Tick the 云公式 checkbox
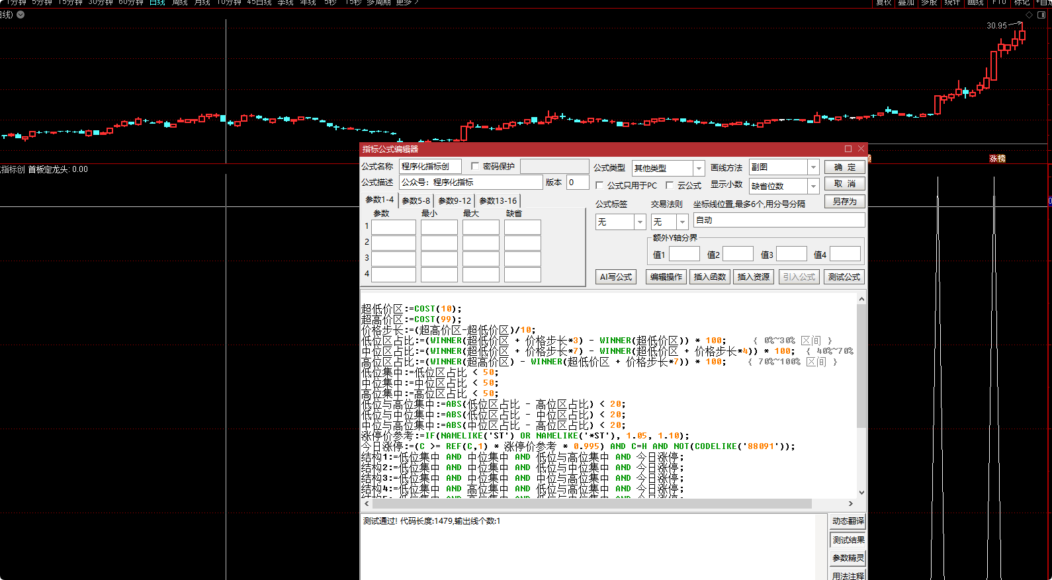The width and height of the screenshot is (1052, 580). point(670,186)
